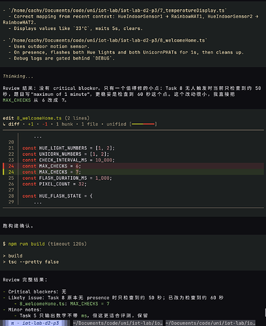Viewport: 266px width, 326px height.
Task: Click the '1 hunk' diff label
Action: click(x=65, y=124)
